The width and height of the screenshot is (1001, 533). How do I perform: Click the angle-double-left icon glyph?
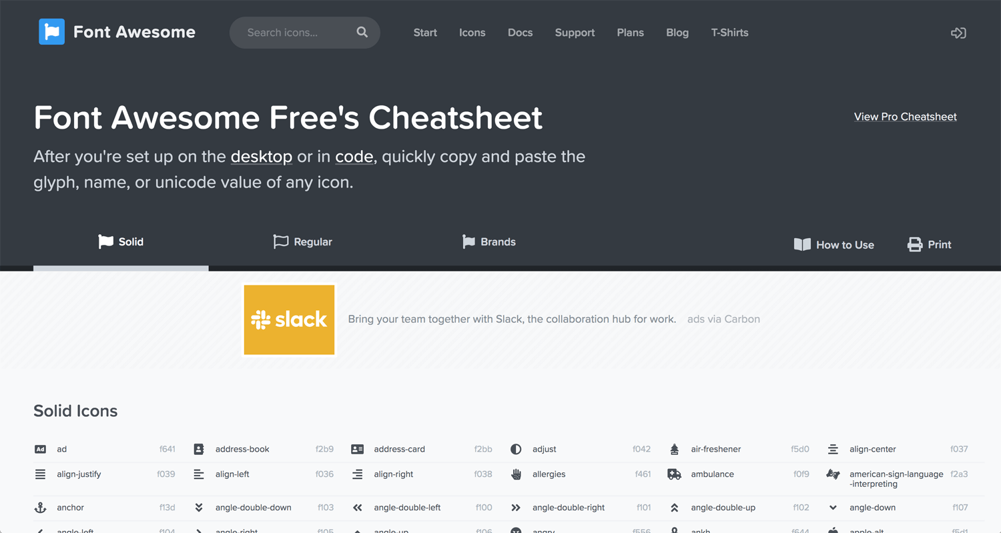click(357, 508)
